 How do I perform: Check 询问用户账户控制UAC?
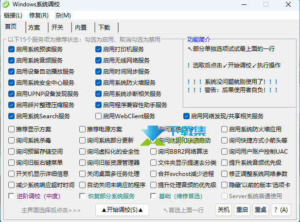224,152
